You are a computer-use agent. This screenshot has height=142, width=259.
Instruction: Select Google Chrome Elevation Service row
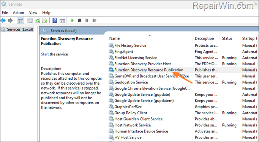click(x=183, y=88)
